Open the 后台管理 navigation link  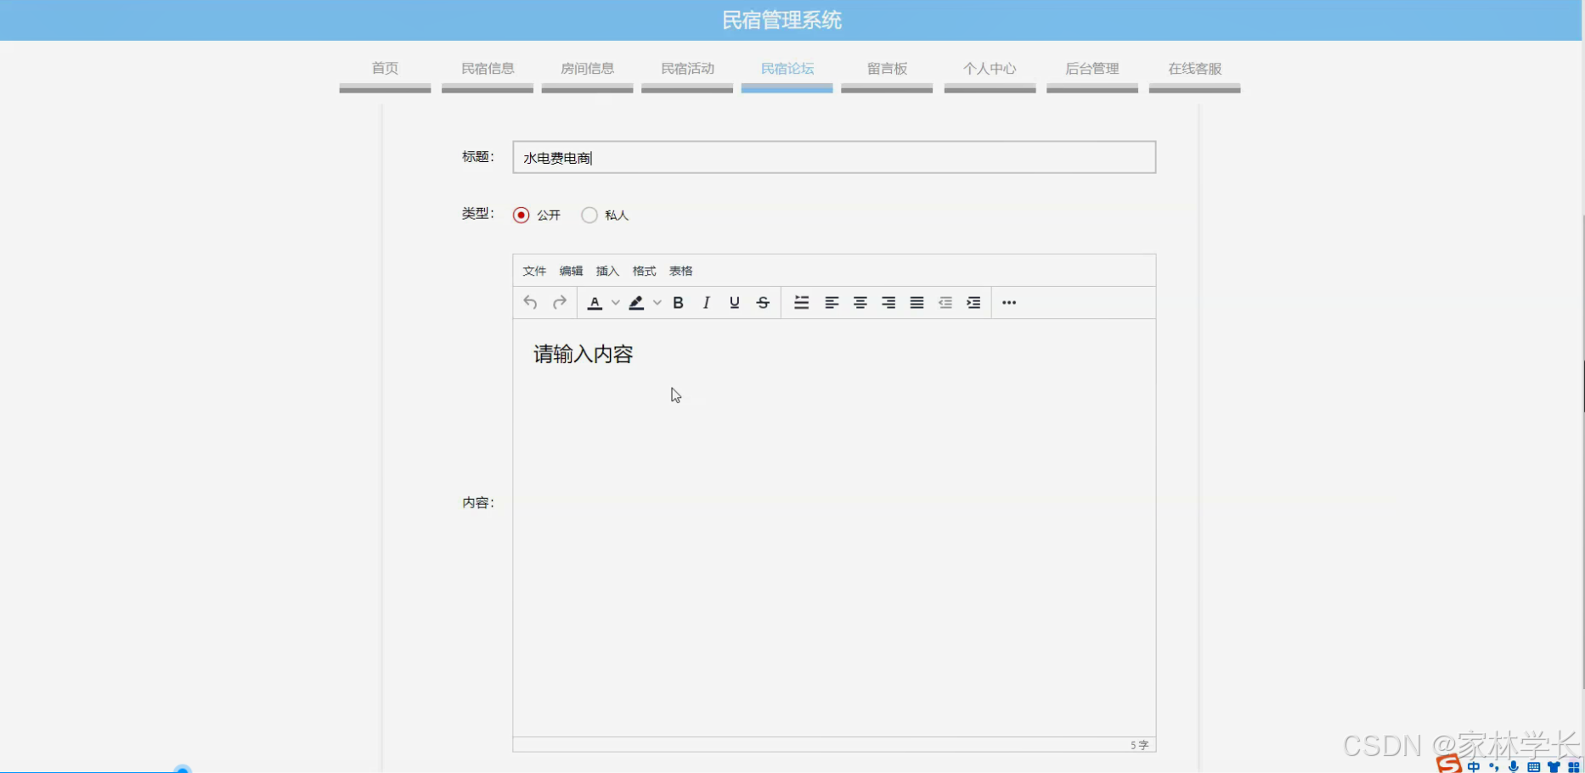pyautogui.click(x=1091, y=69)
